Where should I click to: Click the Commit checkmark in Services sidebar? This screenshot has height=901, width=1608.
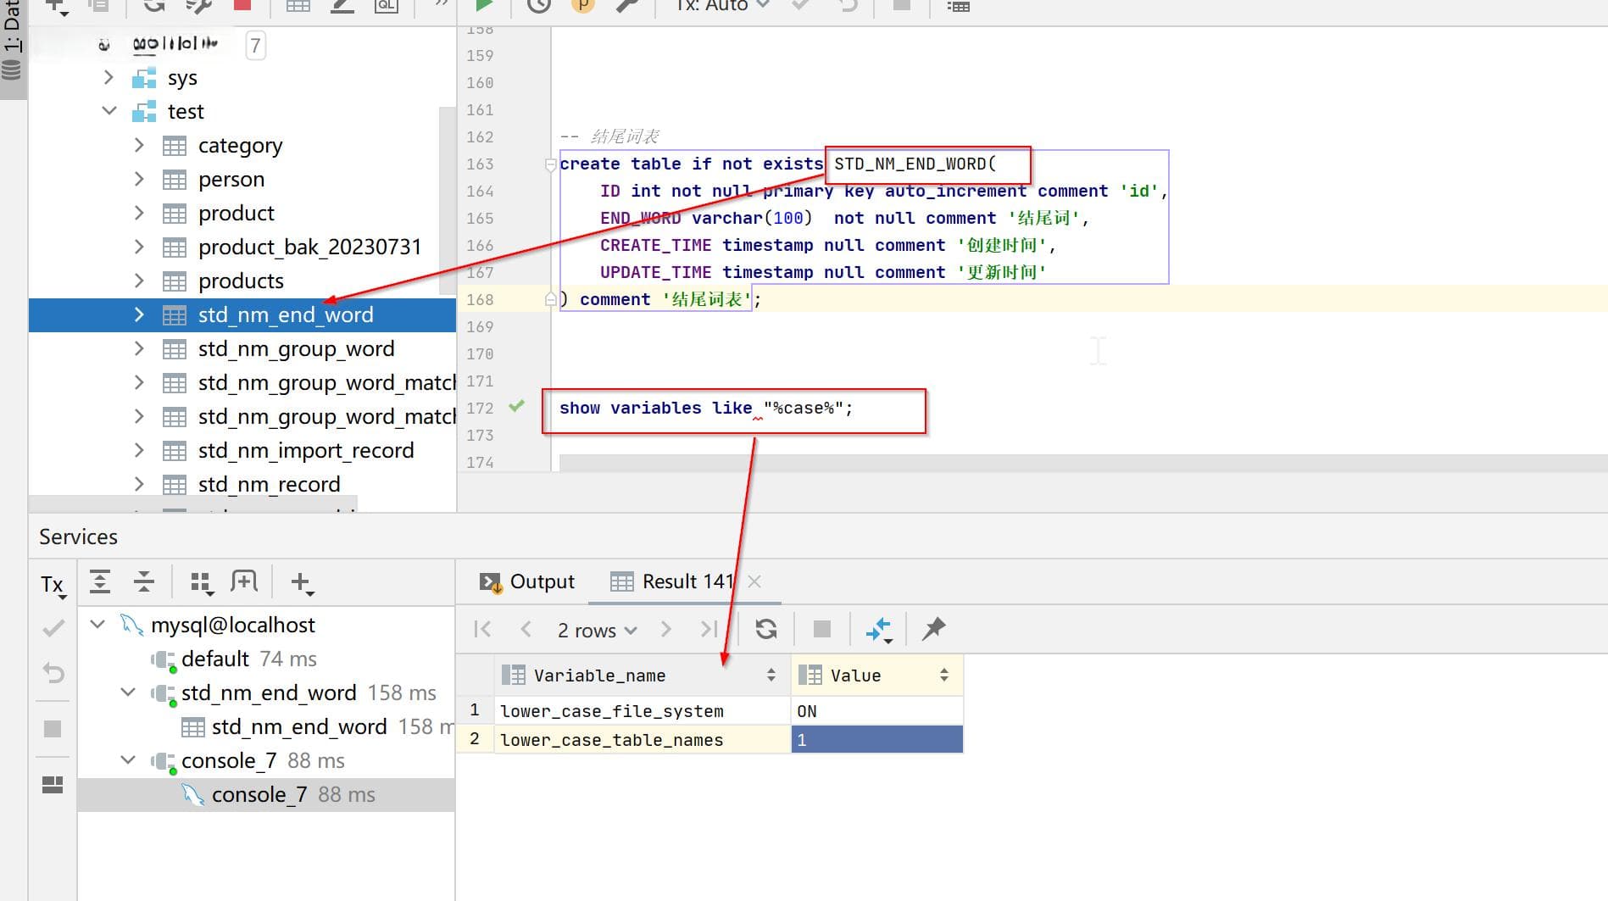coord(53,628)
